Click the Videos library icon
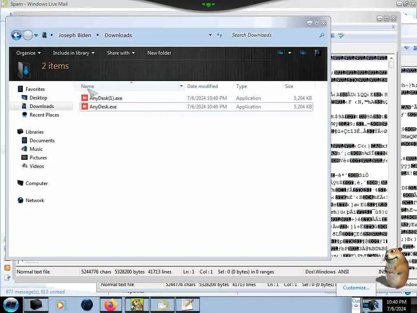The width and height of the screenshot is (417, 313). coord(24,166)
